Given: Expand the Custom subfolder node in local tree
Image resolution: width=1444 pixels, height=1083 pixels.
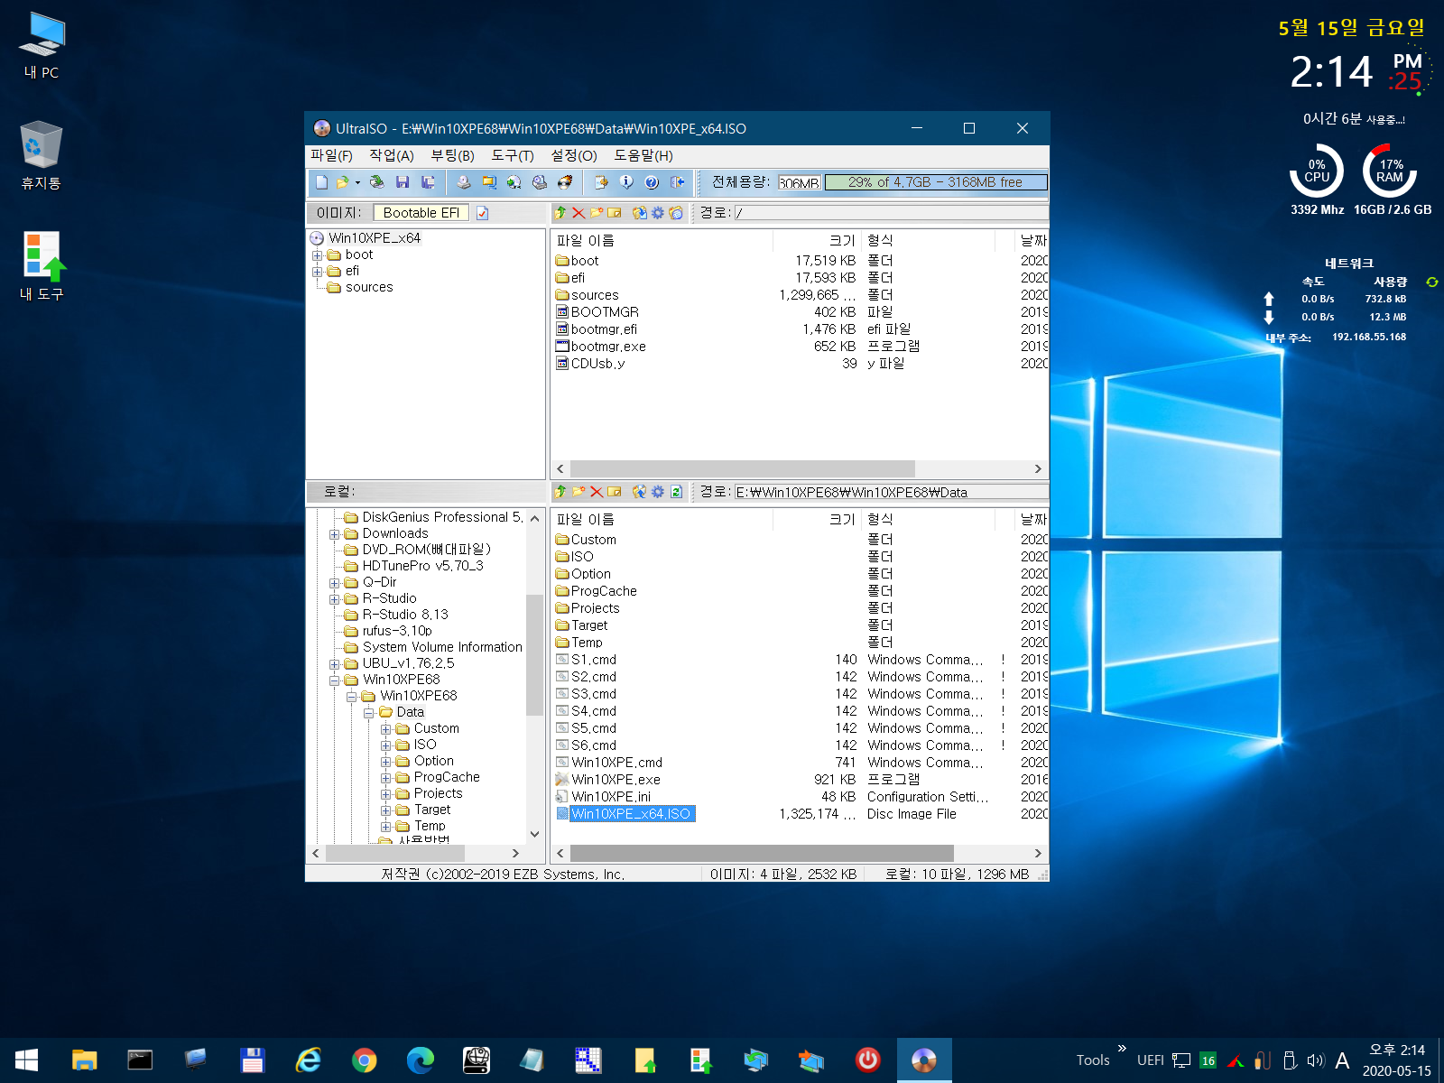Looking at the screenshot, I should point(386,729).
